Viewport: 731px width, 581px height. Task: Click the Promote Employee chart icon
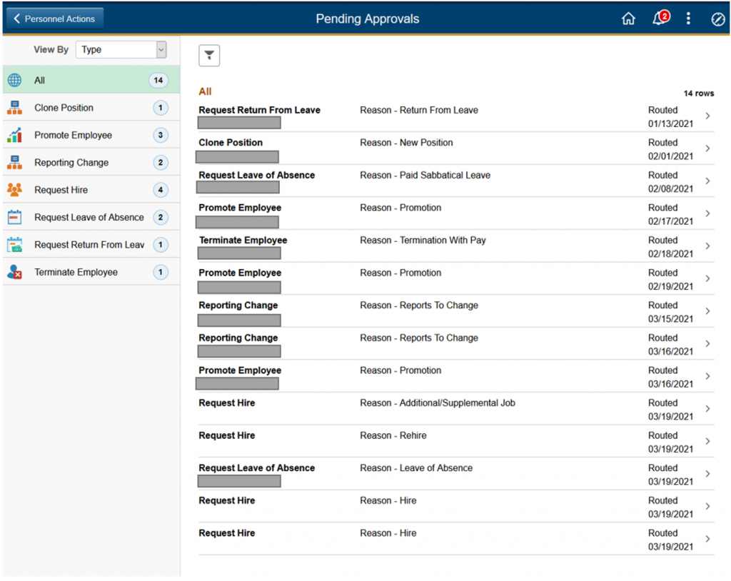pos(14,135)
